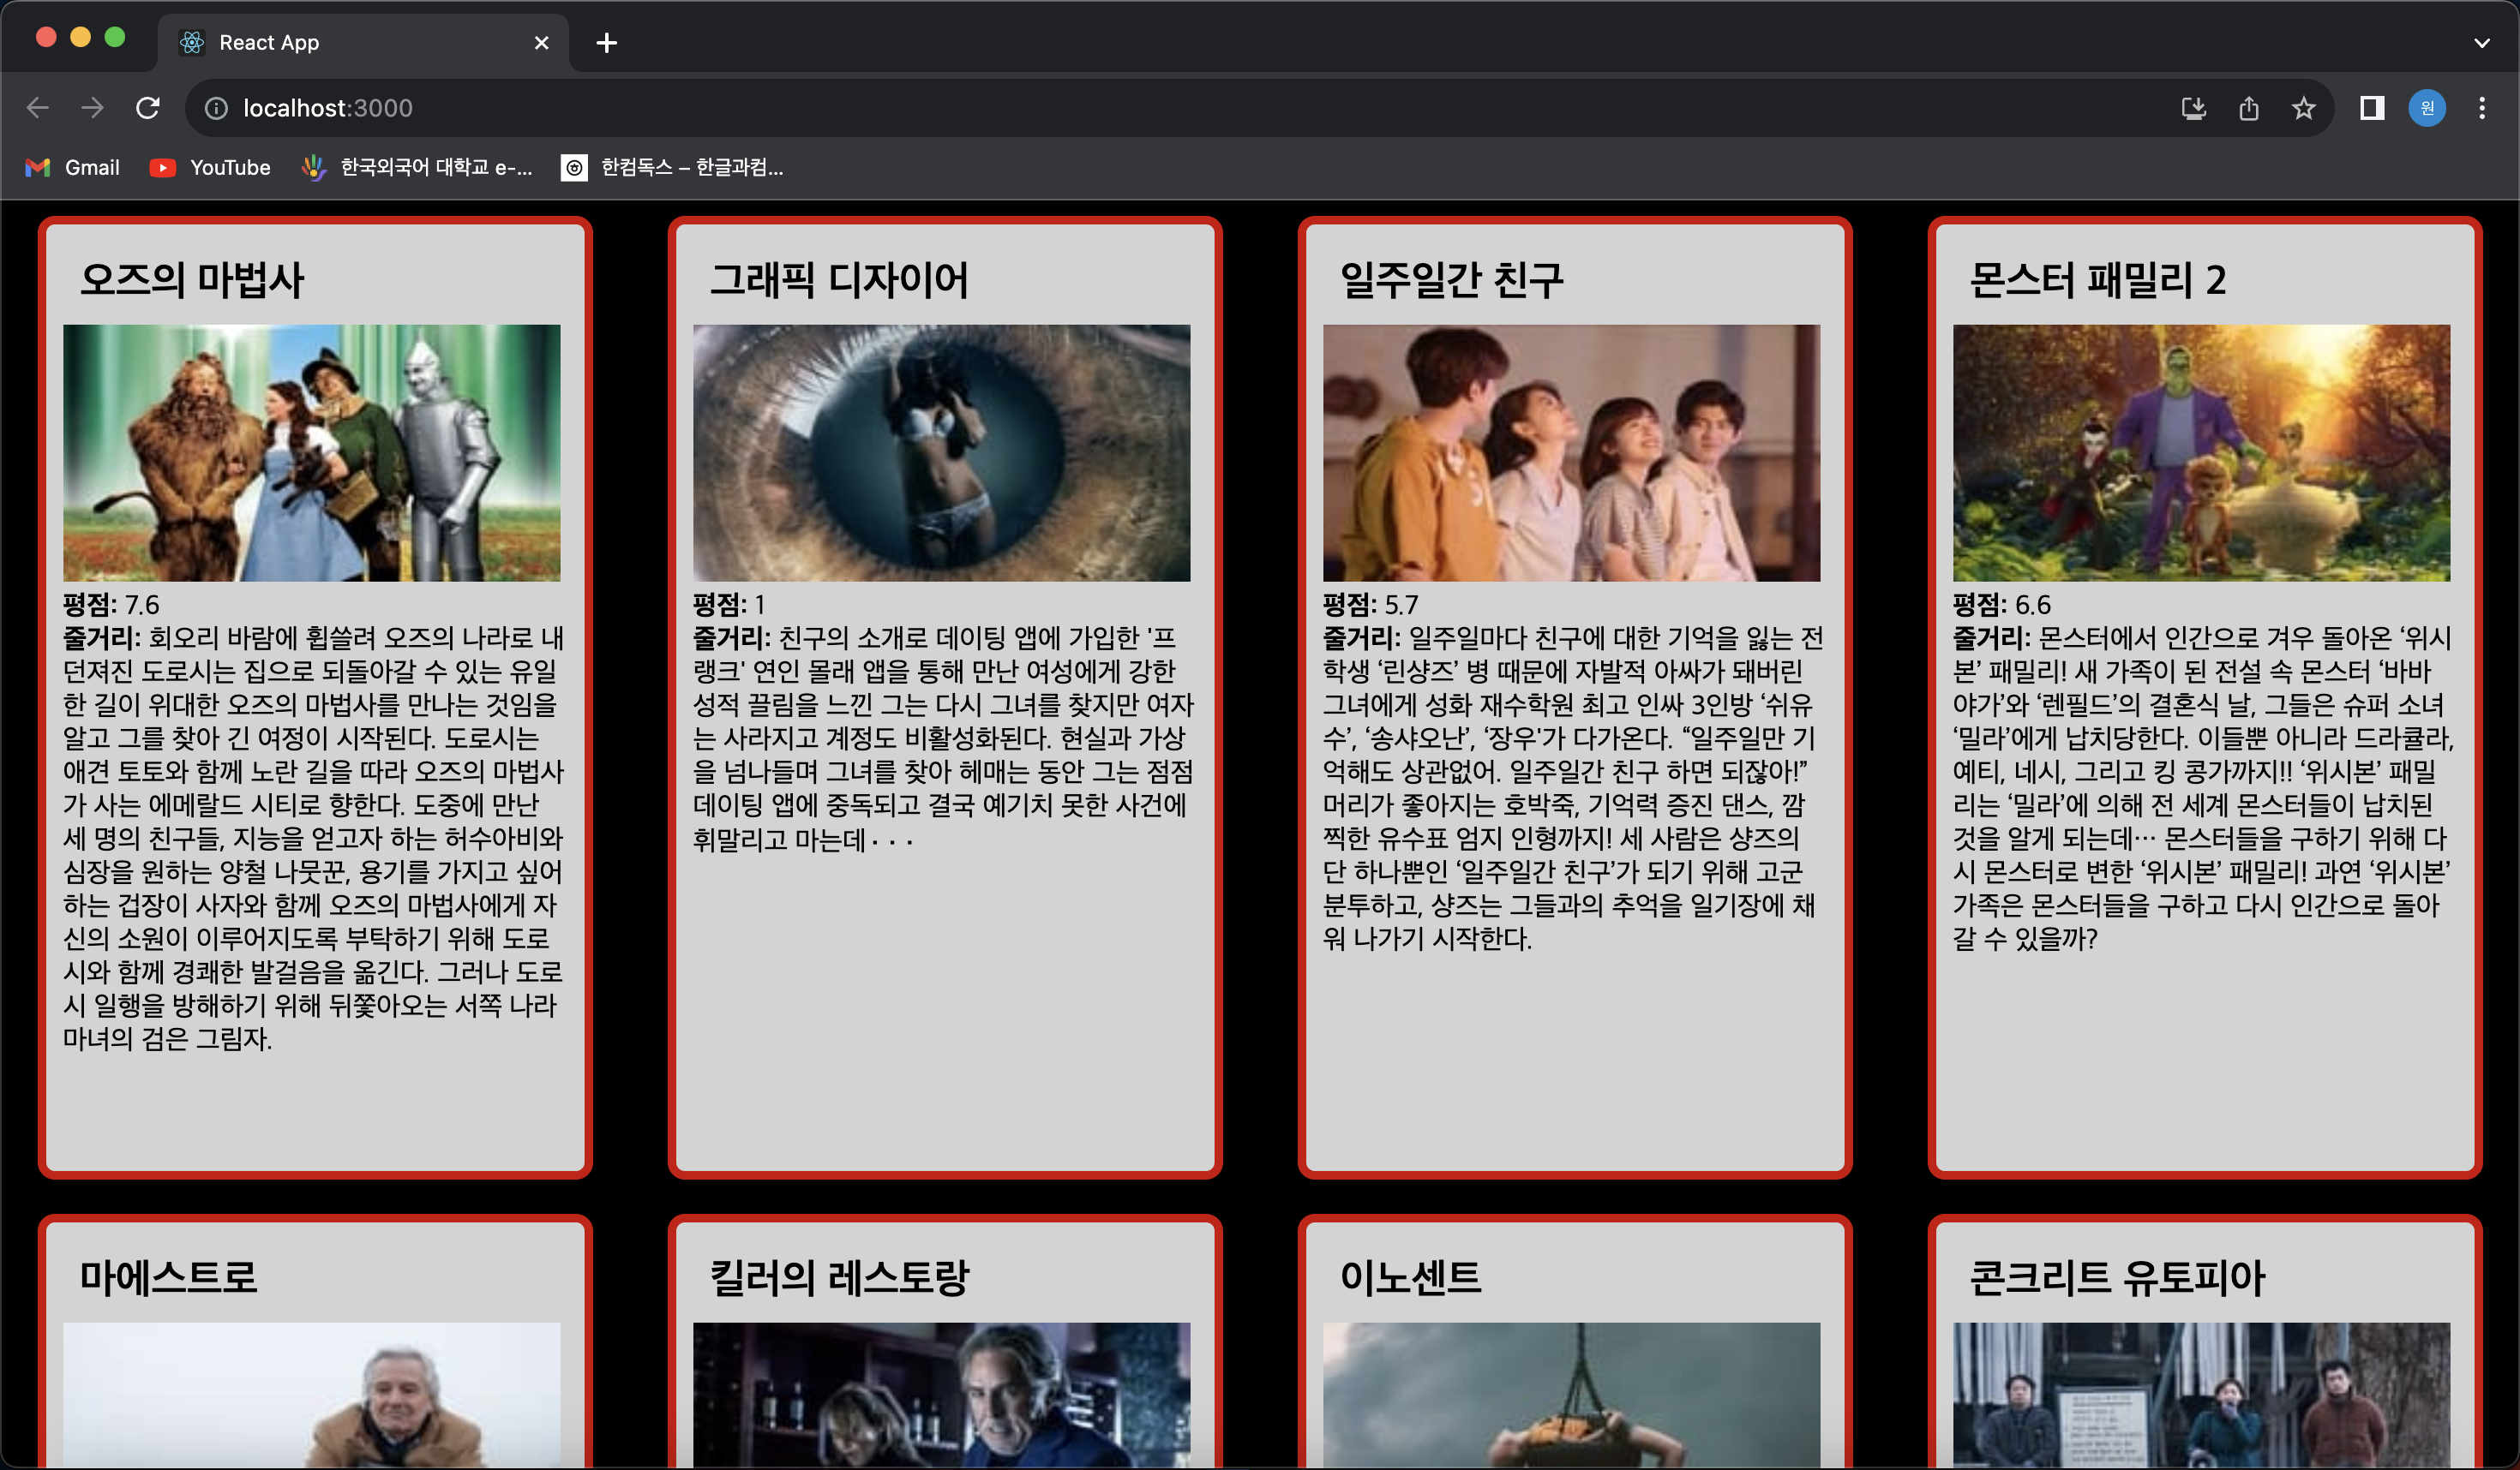Image resolution: width=2520 pixels, height=1470 pixels.
Task: Click the 킬러의 레스토랑 movie poster
Action: [x=942, y=1395]
